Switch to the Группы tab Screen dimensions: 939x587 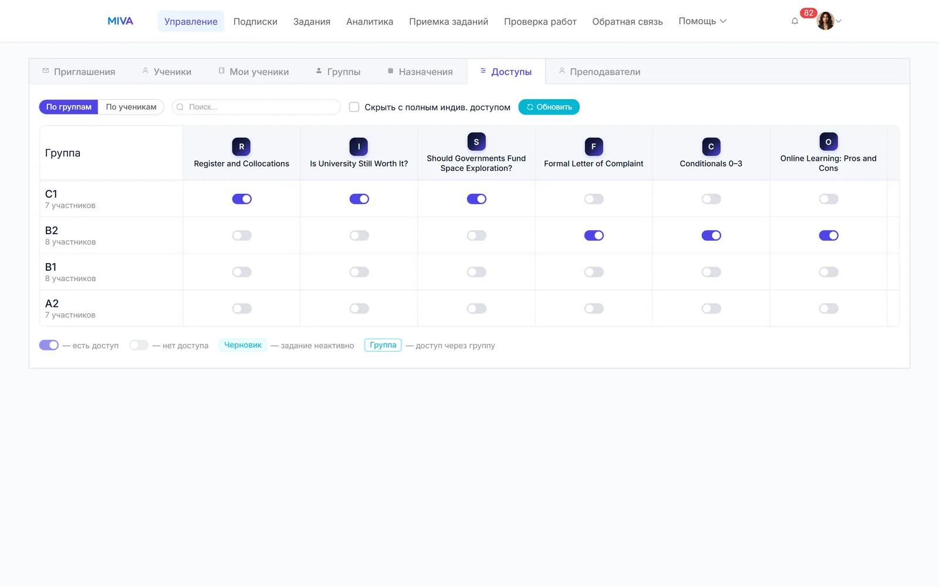(338, 72)
